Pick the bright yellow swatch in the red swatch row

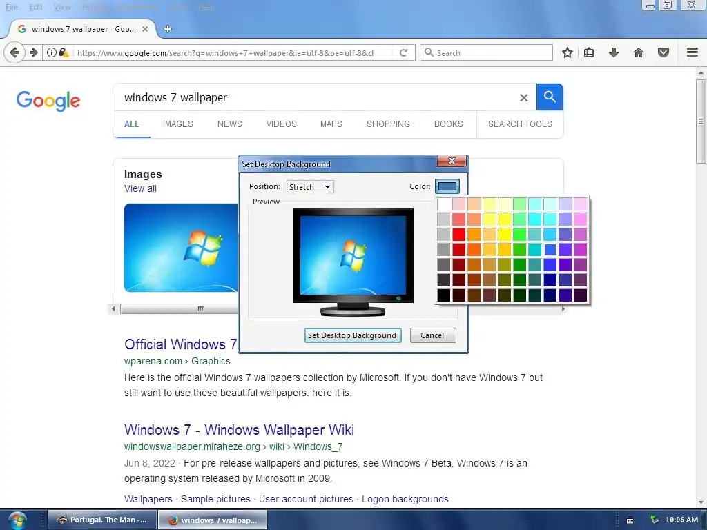[505, 235]
